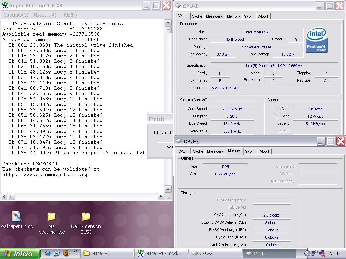Launch Outlook Express quick launch icon
Screen dimensions: 346x259
click(57, 253)
